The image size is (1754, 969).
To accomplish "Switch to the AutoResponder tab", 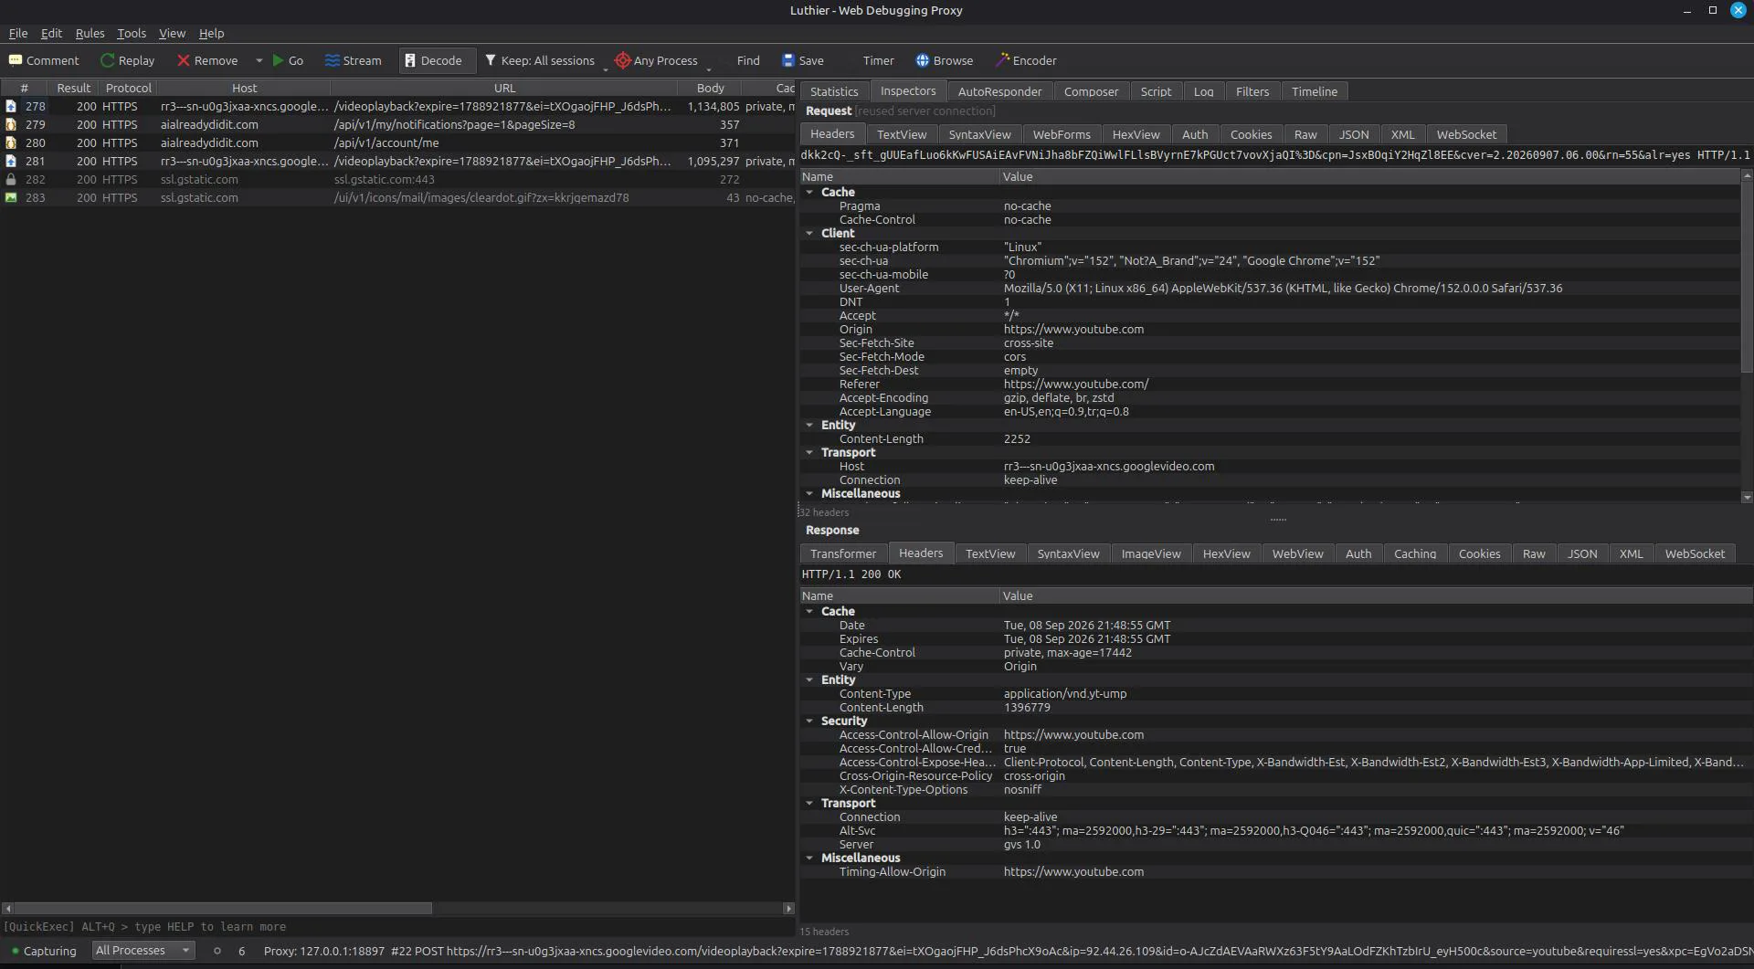I will (999, 91).
